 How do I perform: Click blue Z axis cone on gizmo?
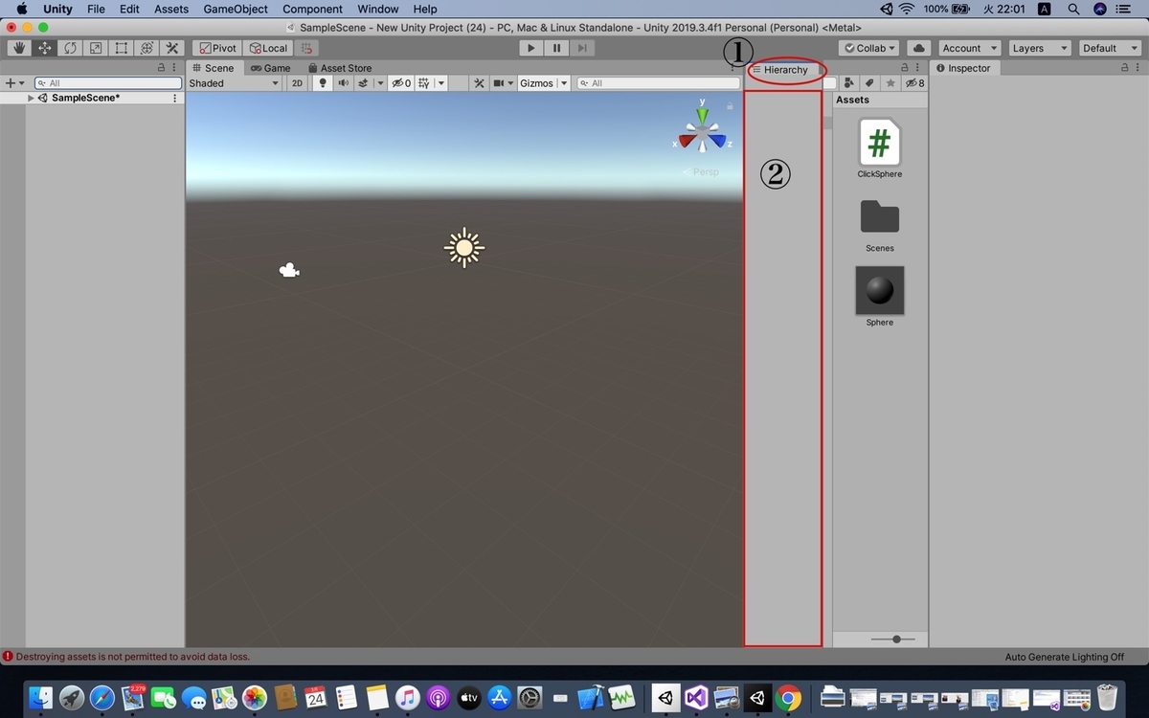point(719,141)
